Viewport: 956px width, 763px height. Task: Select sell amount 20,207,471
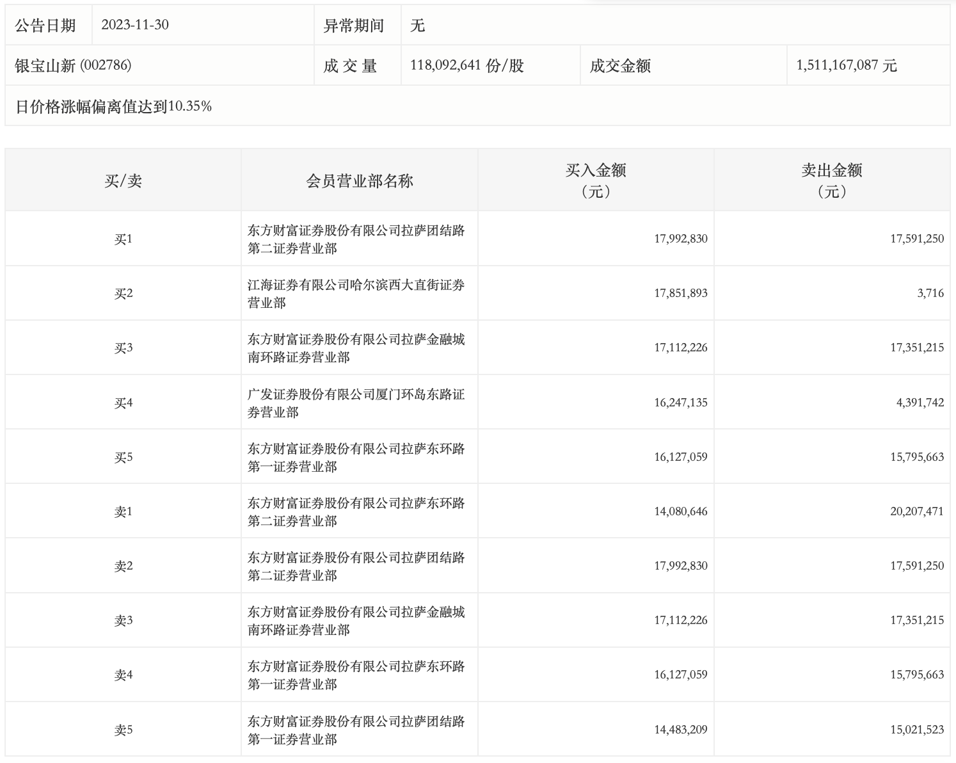coord(917,511)
